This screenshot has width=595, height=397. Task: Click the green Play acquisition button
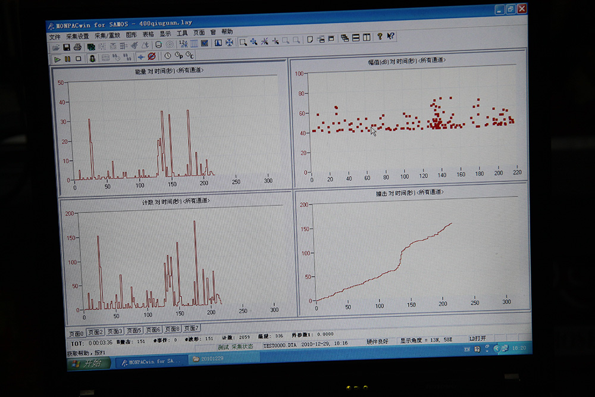[x=57, y=59]
